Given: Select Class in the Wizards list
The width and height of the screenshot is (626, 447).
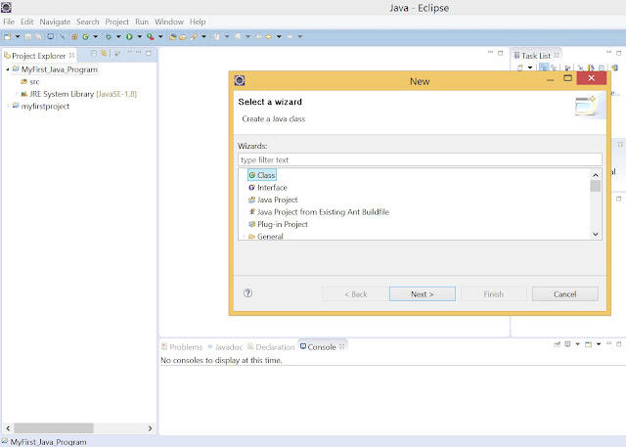Looking at the screenshot, I should pyautogui.click(x=262, y=175).
